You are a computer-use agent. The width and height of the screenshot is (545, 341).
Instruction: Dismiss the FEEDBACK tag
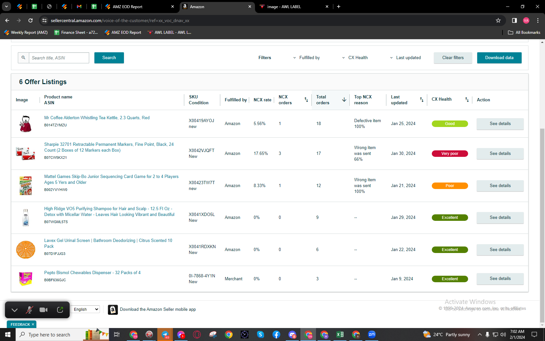tap(33, 324)
